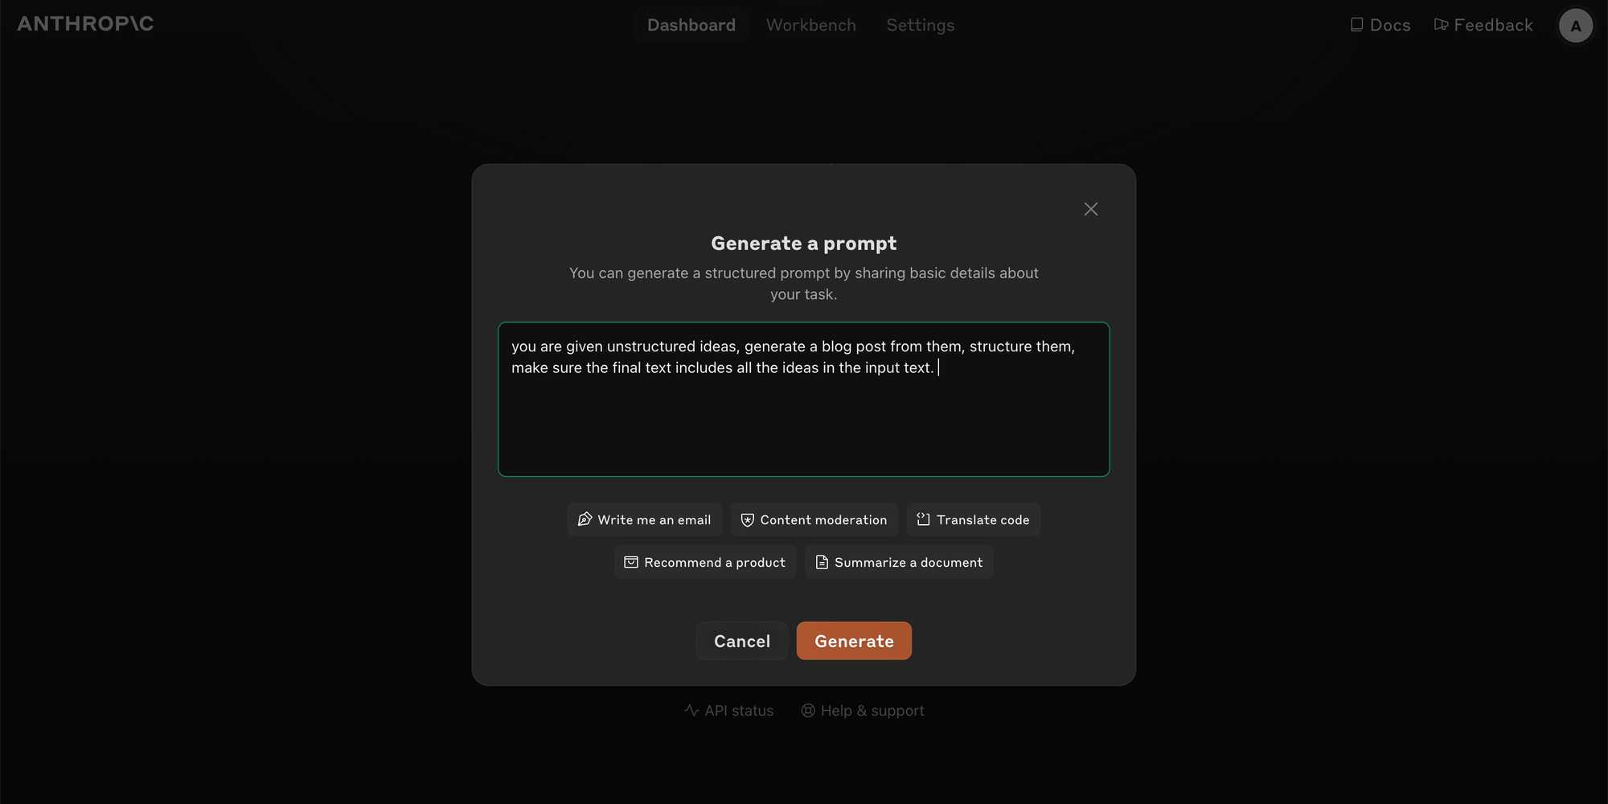Pick the Translate code example chip

pyautogui.click(x=974, y=519)
